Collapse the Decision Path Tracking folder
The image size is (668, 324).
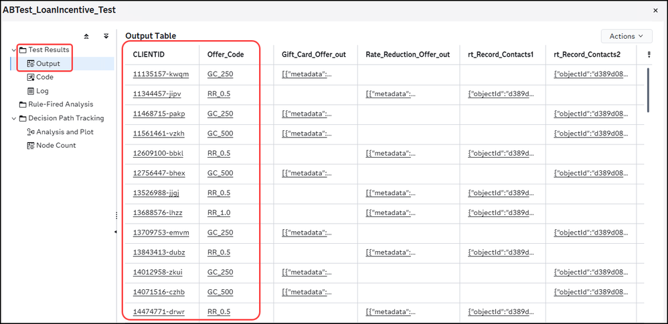[x=13, y=118]
